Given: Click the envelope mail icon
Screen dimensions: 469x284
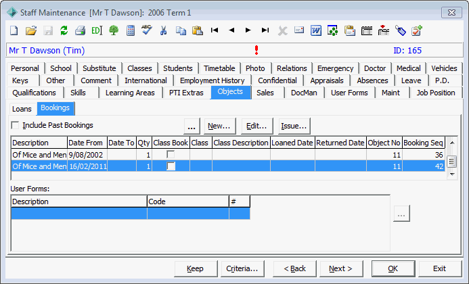Looking at the screenshot, I should pyautogui.click(x=299, y=30).
